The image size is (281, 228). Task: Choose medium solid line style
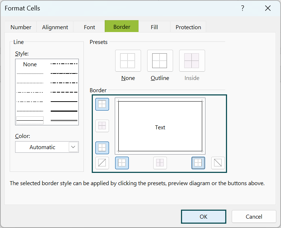[64, 102]
